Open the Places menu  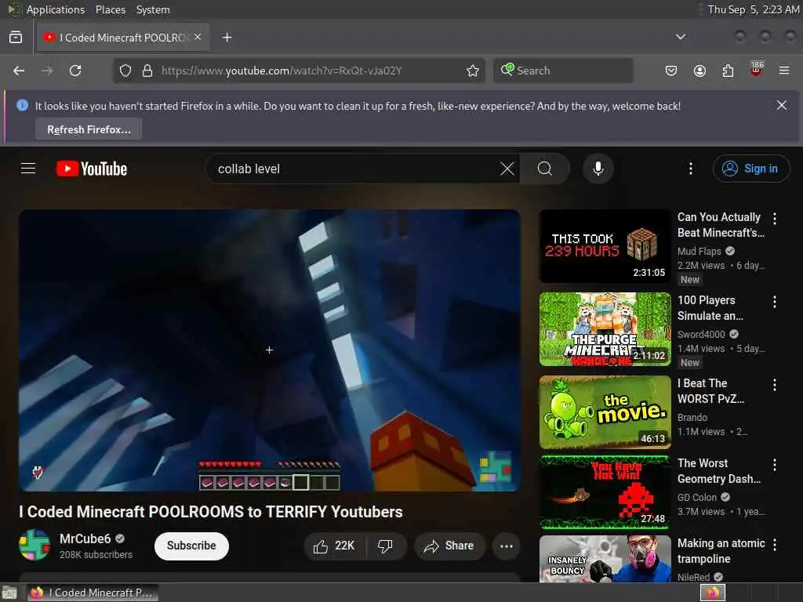[110, 9]
